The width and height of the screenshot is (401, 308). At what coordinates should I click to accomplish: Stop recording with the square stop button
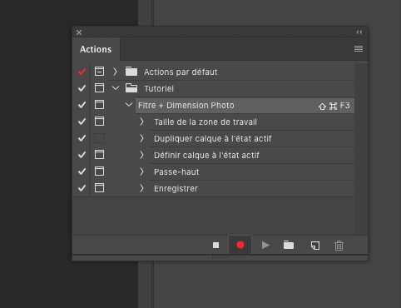(215, 246)
